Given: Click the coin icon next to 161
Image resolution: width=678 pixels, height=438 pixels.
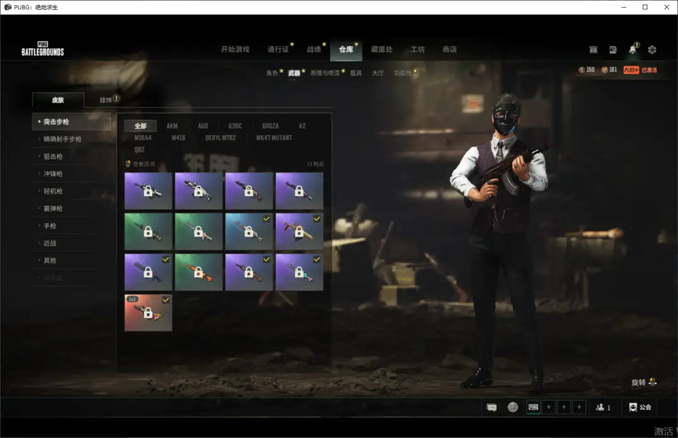Looking at the screenshot, I should pos(605,70).
